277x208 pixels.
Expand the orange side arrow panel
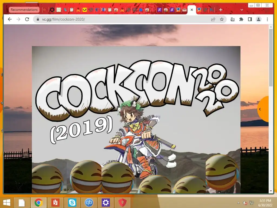[263, 109]
